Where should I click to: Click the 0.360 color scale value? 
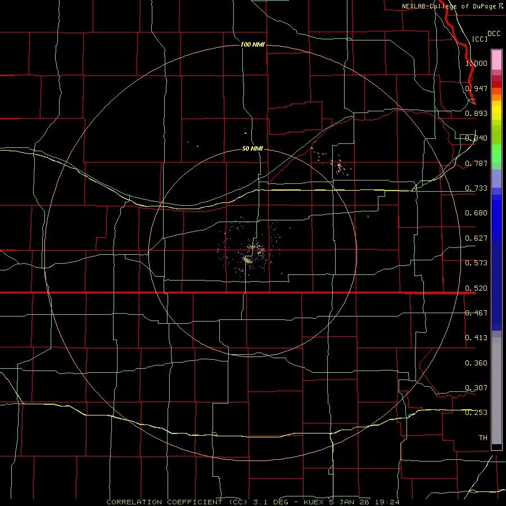[476, 363]
